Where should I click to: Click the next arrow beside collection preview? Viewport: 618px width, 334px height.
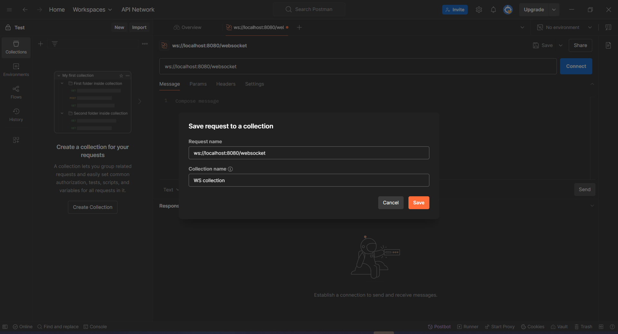coord(140,101)
